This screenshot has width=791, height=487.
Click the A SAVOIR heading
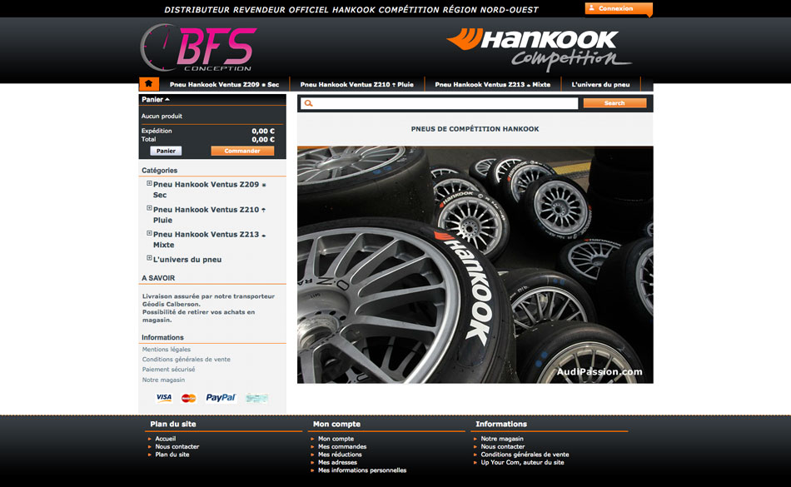coord(158,278)
